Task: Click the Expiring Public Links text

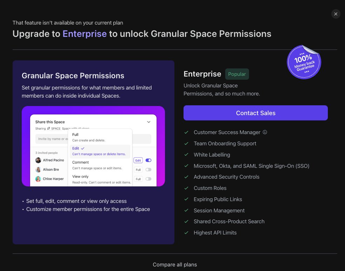Action: tap(218, 199)
